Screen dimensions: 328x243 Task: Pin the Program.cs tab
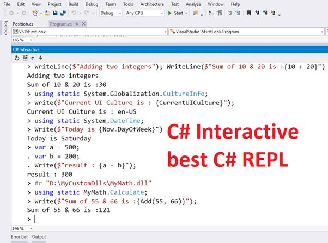(77, 24)
